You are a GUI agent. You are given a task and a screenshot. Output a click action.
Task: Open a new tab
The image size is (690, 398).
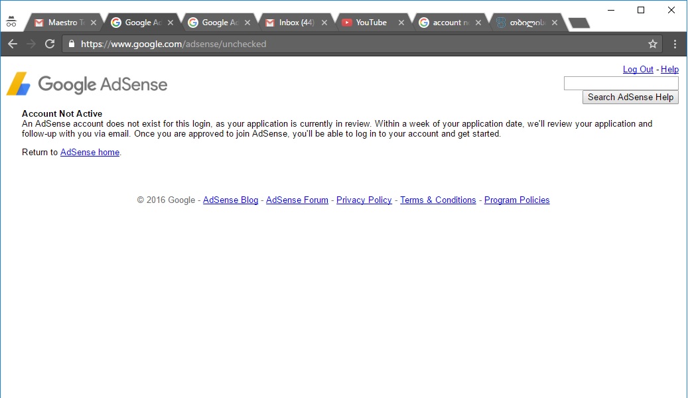pos(579,23)
